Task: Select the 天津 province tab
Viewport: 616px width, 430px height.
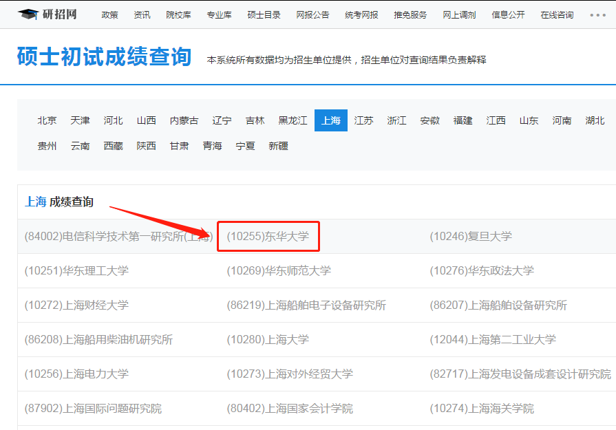Action: pyautogui.click(x=80, y=120)
